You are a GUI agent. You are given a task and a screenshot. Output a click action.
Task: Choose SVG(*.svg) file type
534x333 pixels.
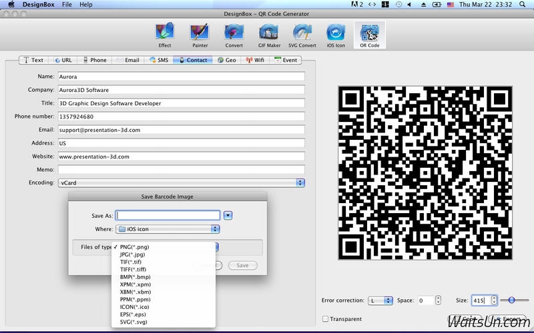pos(164,322)
